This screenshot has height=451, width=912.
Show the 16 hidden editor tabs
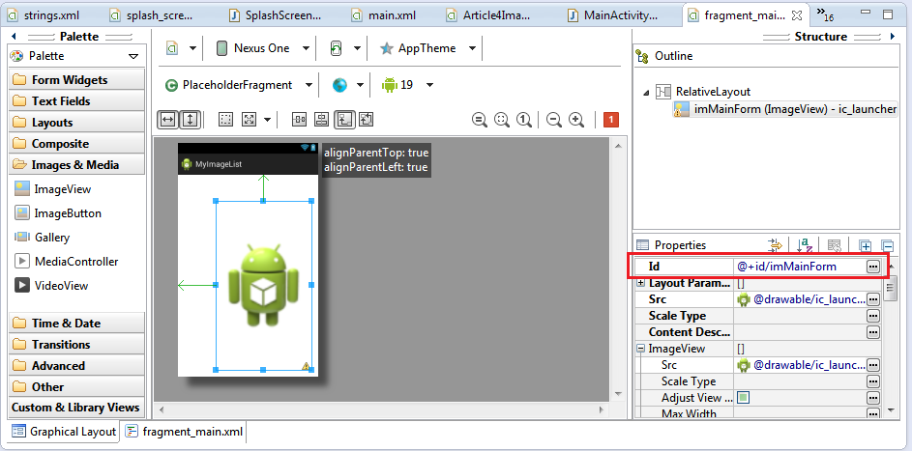(824, 14)
